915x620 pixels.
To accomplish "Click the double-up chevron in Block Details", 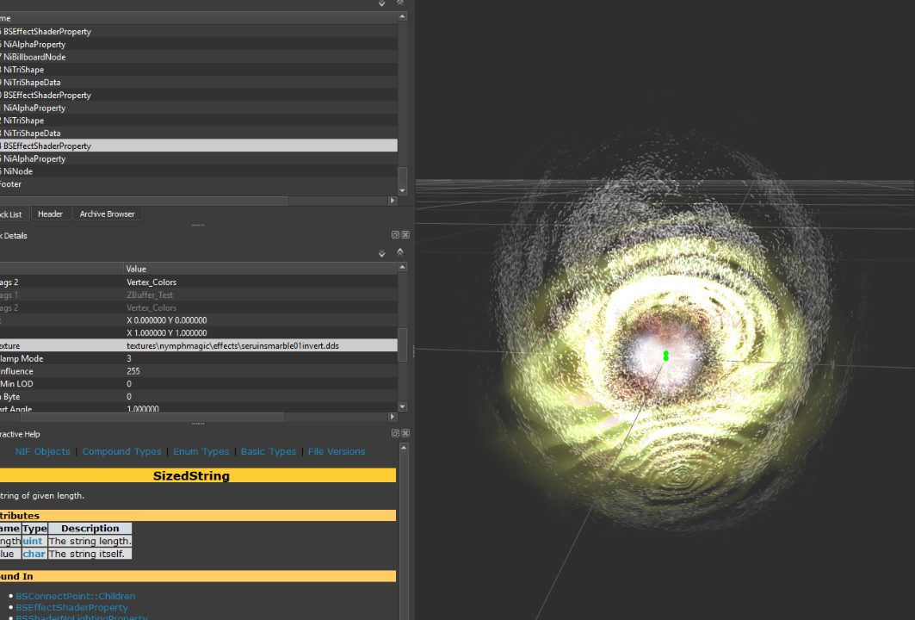I will coord(400,252).
